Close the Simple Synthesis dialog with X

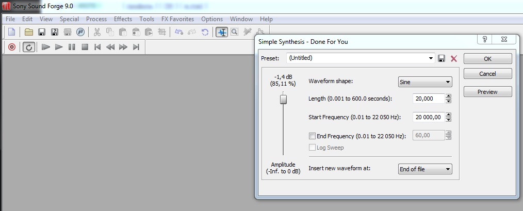click(x=504, y=39)
